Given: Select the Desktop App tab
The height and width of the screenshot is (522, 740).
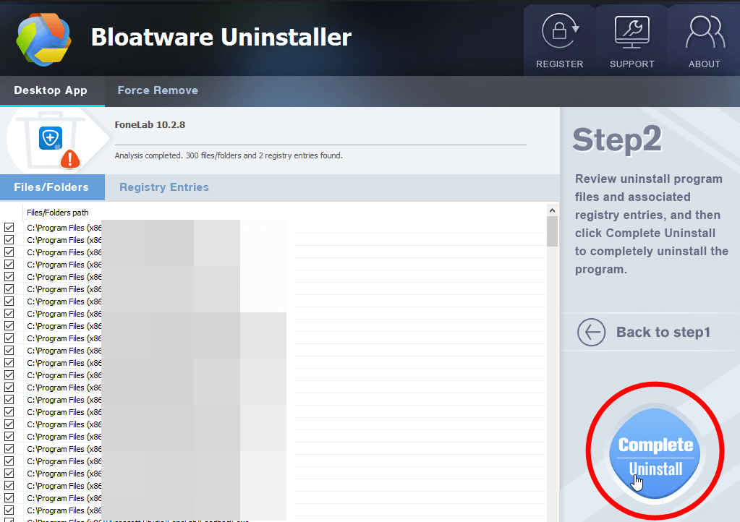Looking at the screenshot, I should coord(51,90).
